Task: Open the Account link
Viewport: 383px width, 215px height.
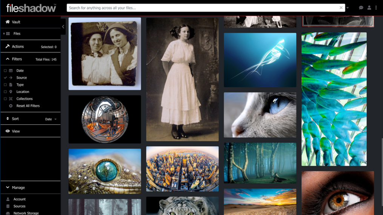Action: click(20, 199)
